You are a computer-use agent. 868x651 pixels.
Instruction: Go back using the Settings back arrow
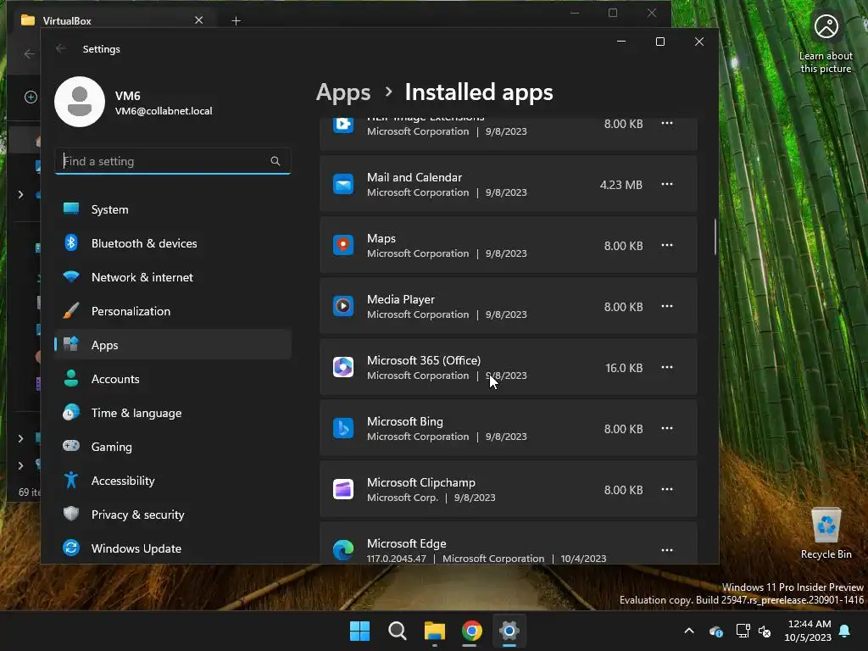[61, 48]
